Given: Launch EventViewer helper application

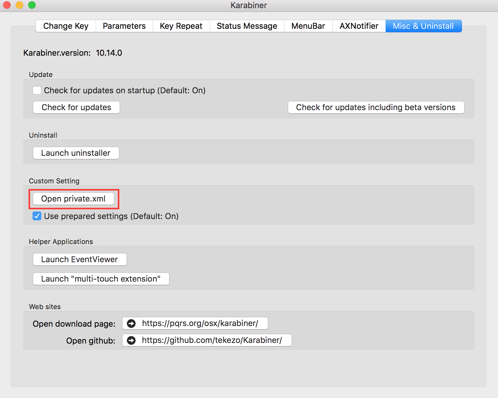Looking at the screenshot, I should (80, 259).
